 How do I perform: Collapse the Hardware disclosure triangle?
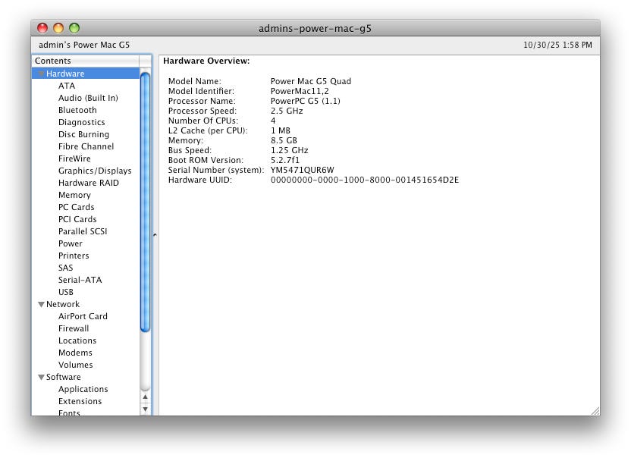(41, 74)
